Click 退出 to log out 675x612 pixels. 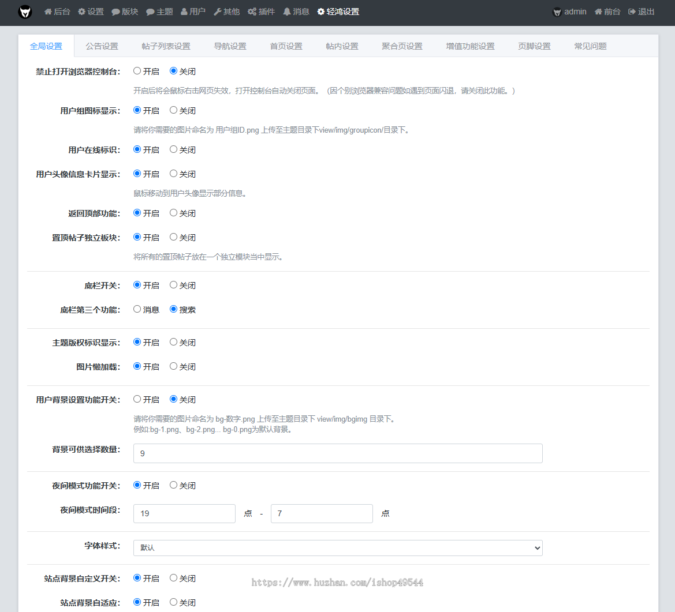(x=642, y=12)
